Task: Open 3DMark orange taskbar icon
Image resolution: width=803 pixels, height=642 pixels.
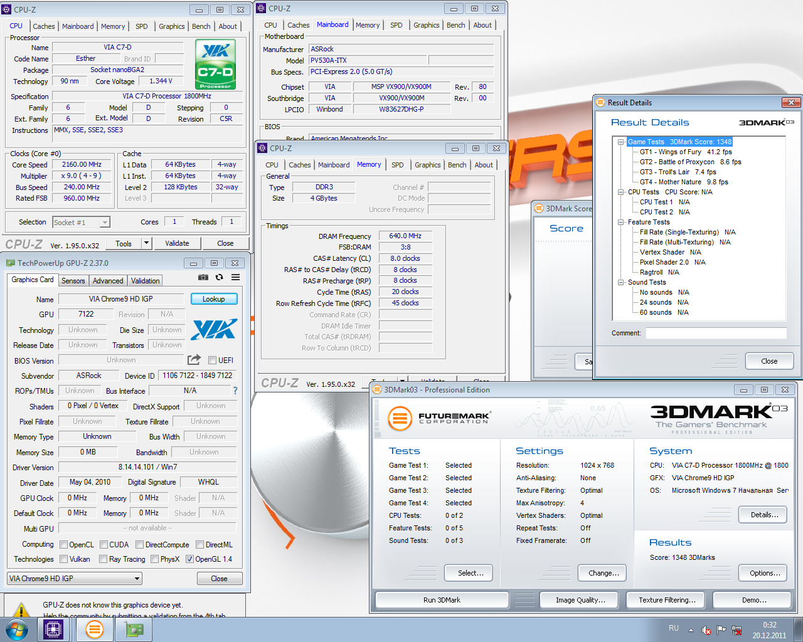Action: coord(94,629)
